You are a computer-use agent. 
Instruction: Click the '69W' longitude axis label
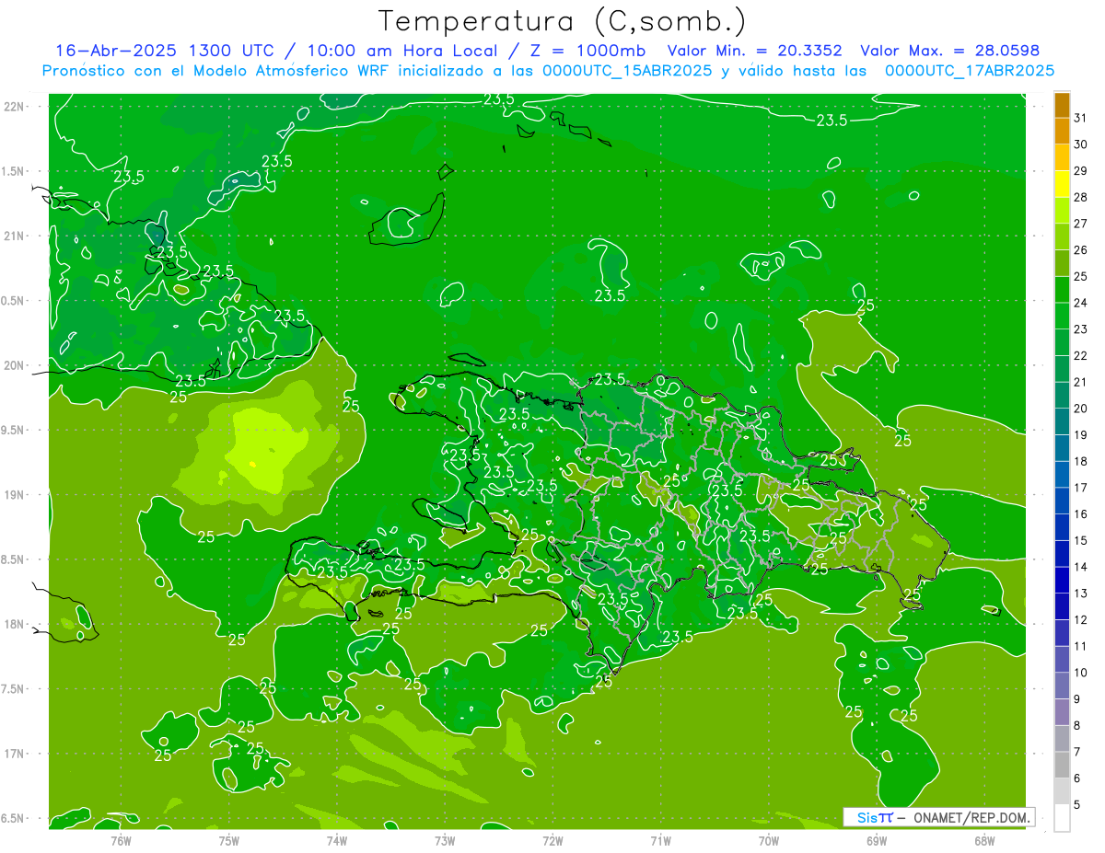click(877, 840)
